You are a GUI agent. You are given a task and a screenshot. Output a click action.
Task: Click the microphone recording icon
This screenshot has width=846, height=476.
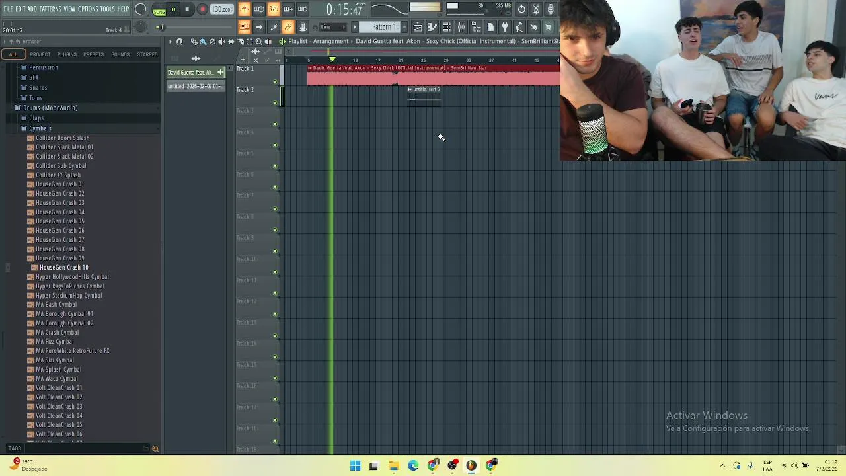pyautogui.click(x=551, y=9)
